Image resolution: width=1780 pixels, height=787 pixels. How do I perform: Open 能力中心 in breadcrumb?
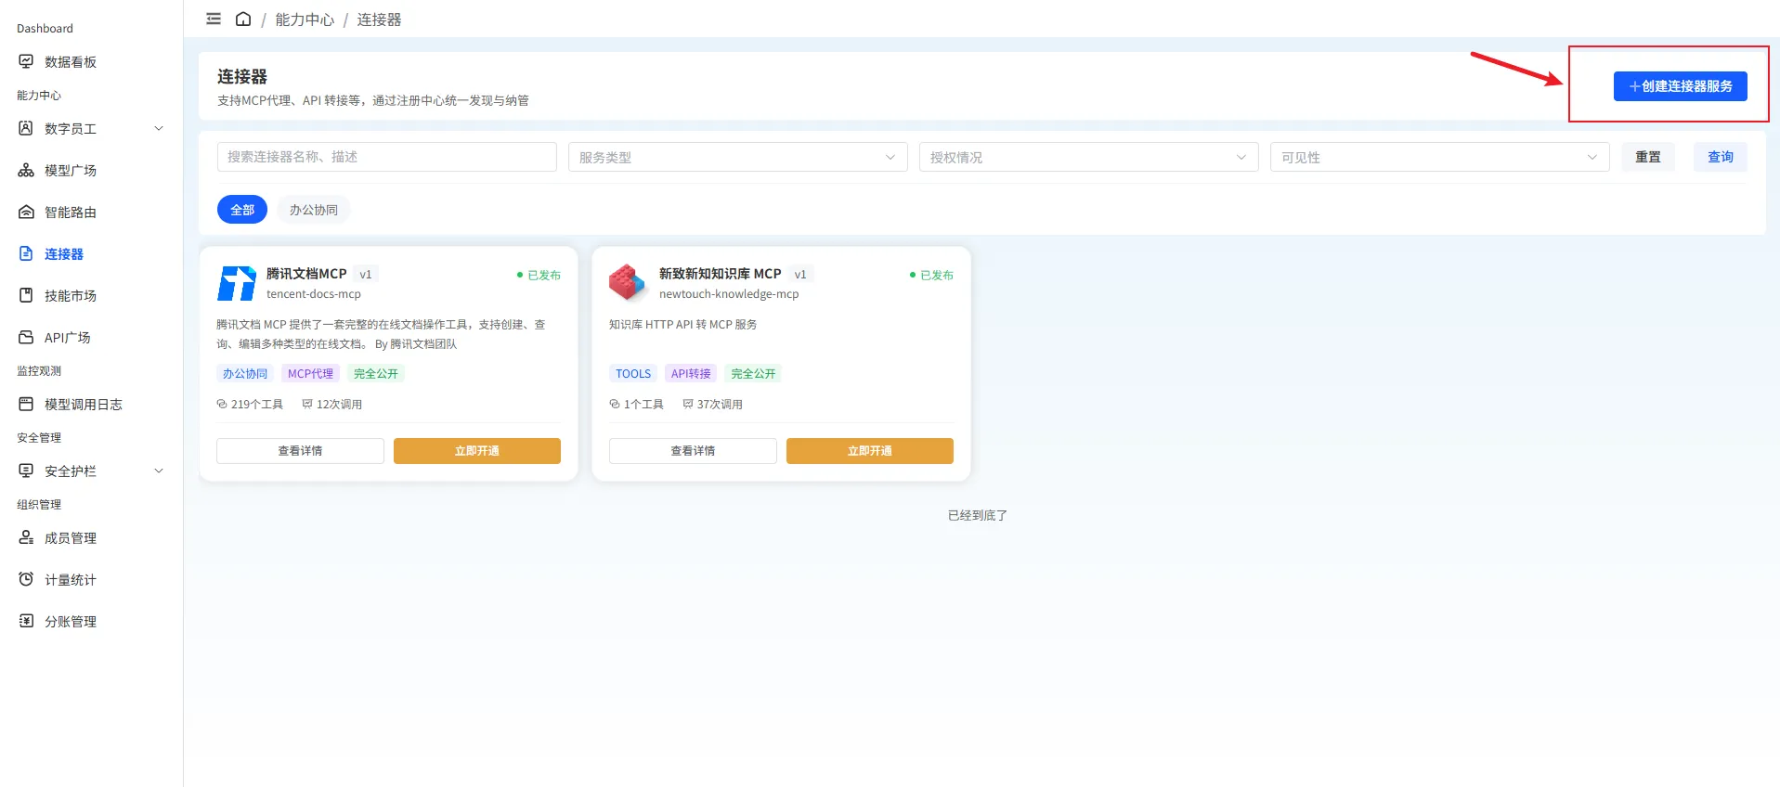305,19
